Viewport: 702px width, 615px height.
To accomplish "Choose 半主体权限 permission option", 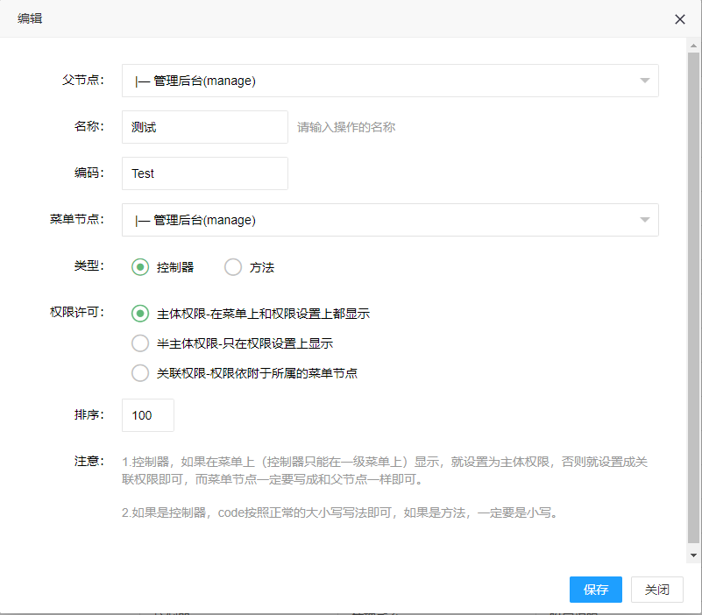I will coord(140,343).
